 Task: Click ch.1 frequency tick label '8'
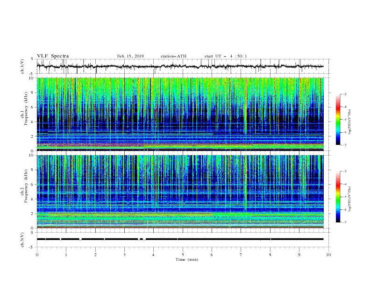33,93
